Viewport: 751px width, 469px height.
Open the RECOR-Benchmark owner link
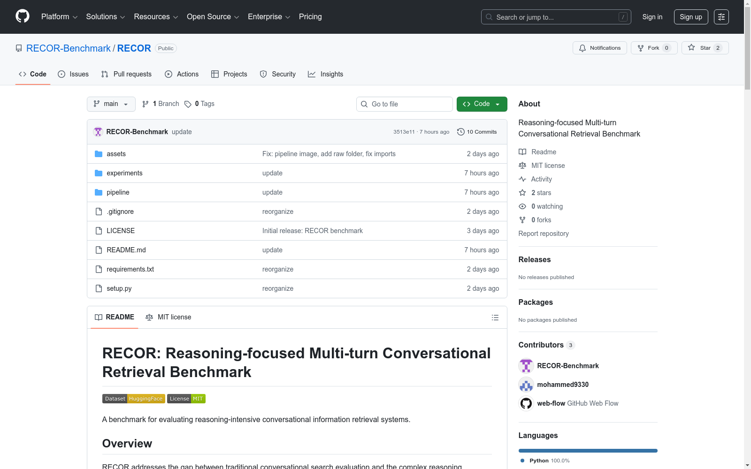click(69, 48)
